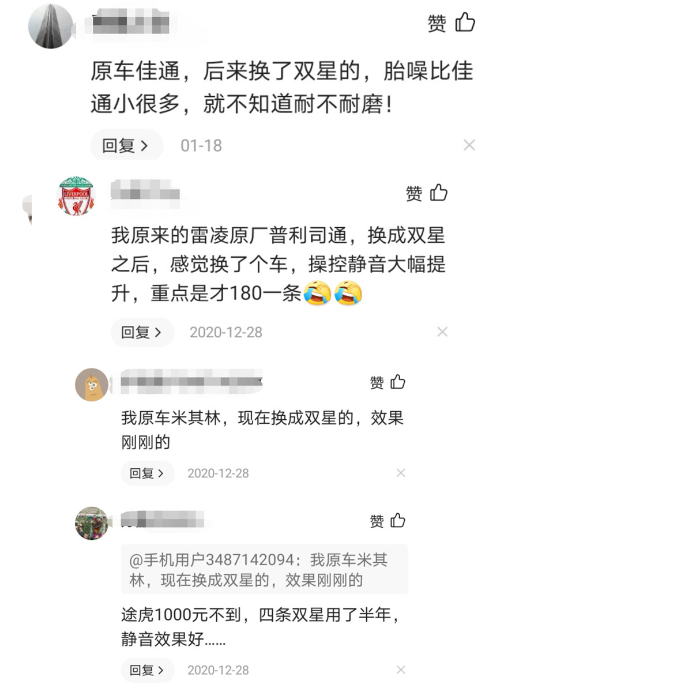Open the building-photo avatar profile
Viewport: 692px width, 692px height.
[51, 26]
